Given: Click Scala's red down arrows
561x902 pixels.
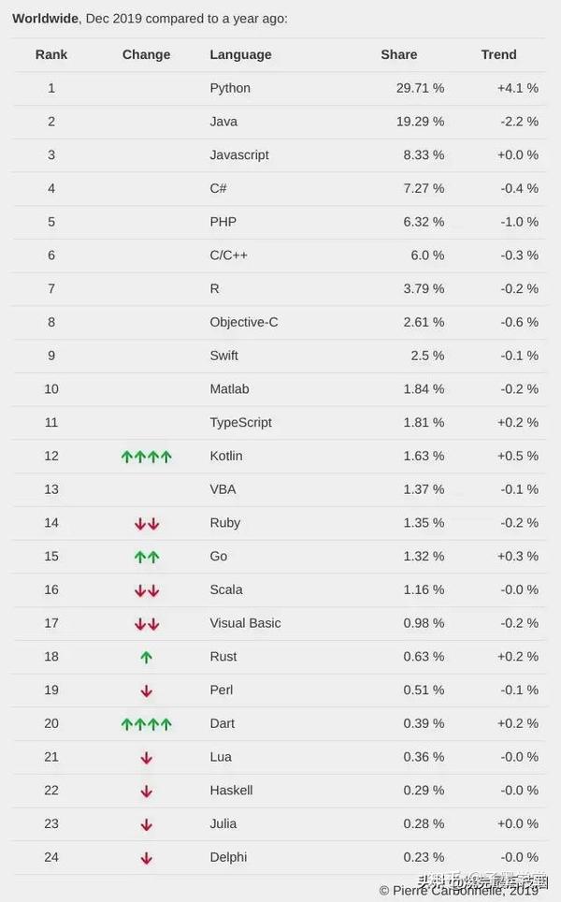Looking at the screenshot, I should point(147,590).
